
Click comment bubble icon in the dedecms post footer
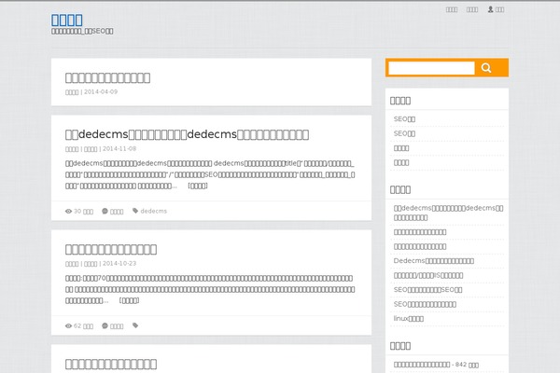[x=105, y=211]
